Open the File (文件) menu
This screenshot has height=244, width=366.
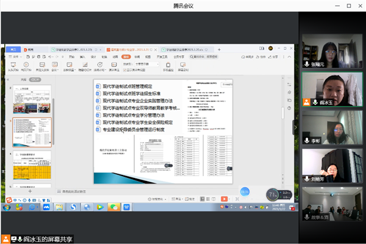pyautogui.click(x=15, y=57)
